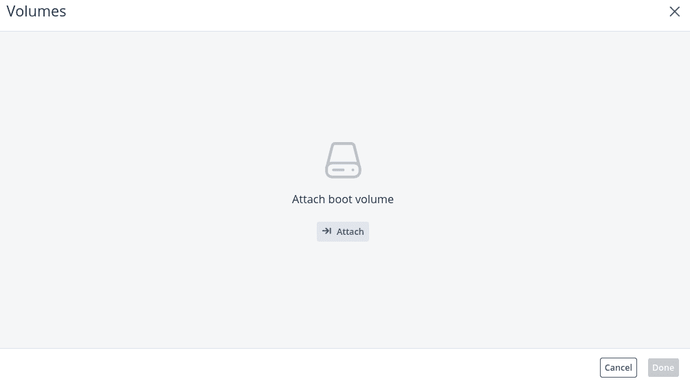Click the cross icon near the Volumes header
This screenshot has height=381, width=690.
675,12
